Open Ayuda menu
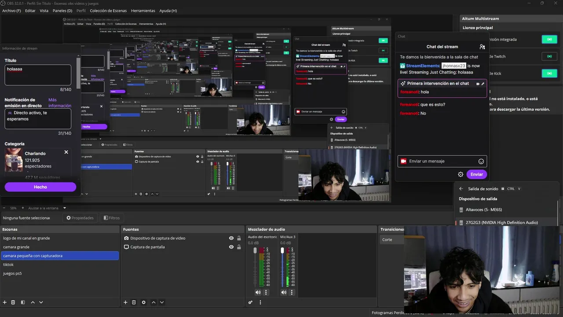The width and height of the screenshot is (563, 317). 168,11
